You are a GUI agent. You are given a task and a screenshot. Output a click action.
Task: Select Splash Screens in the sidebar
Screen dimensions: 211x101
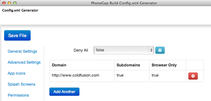22,84
